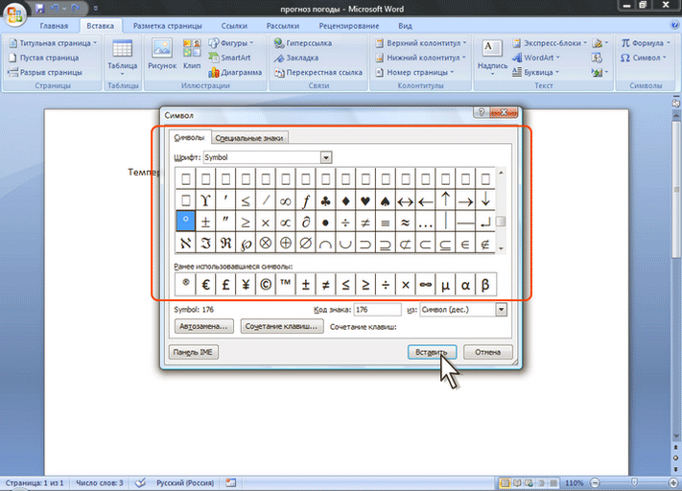Expand the Нижний колонтитул footer dropdown
This screenshot has height=491, width=682.
[463, 58]
